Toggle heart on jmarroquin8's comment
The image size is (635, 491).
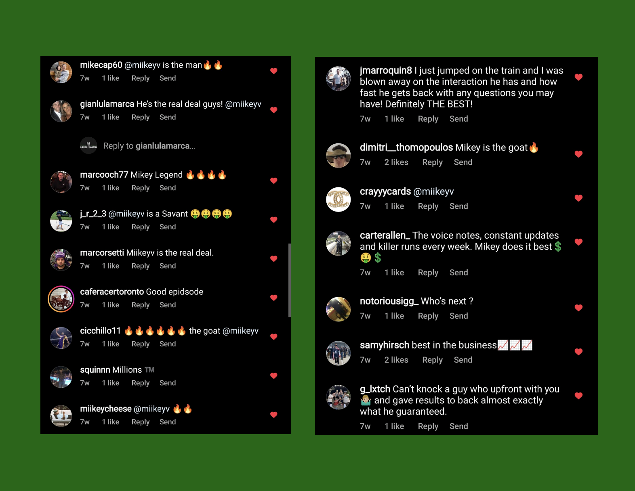578,77
